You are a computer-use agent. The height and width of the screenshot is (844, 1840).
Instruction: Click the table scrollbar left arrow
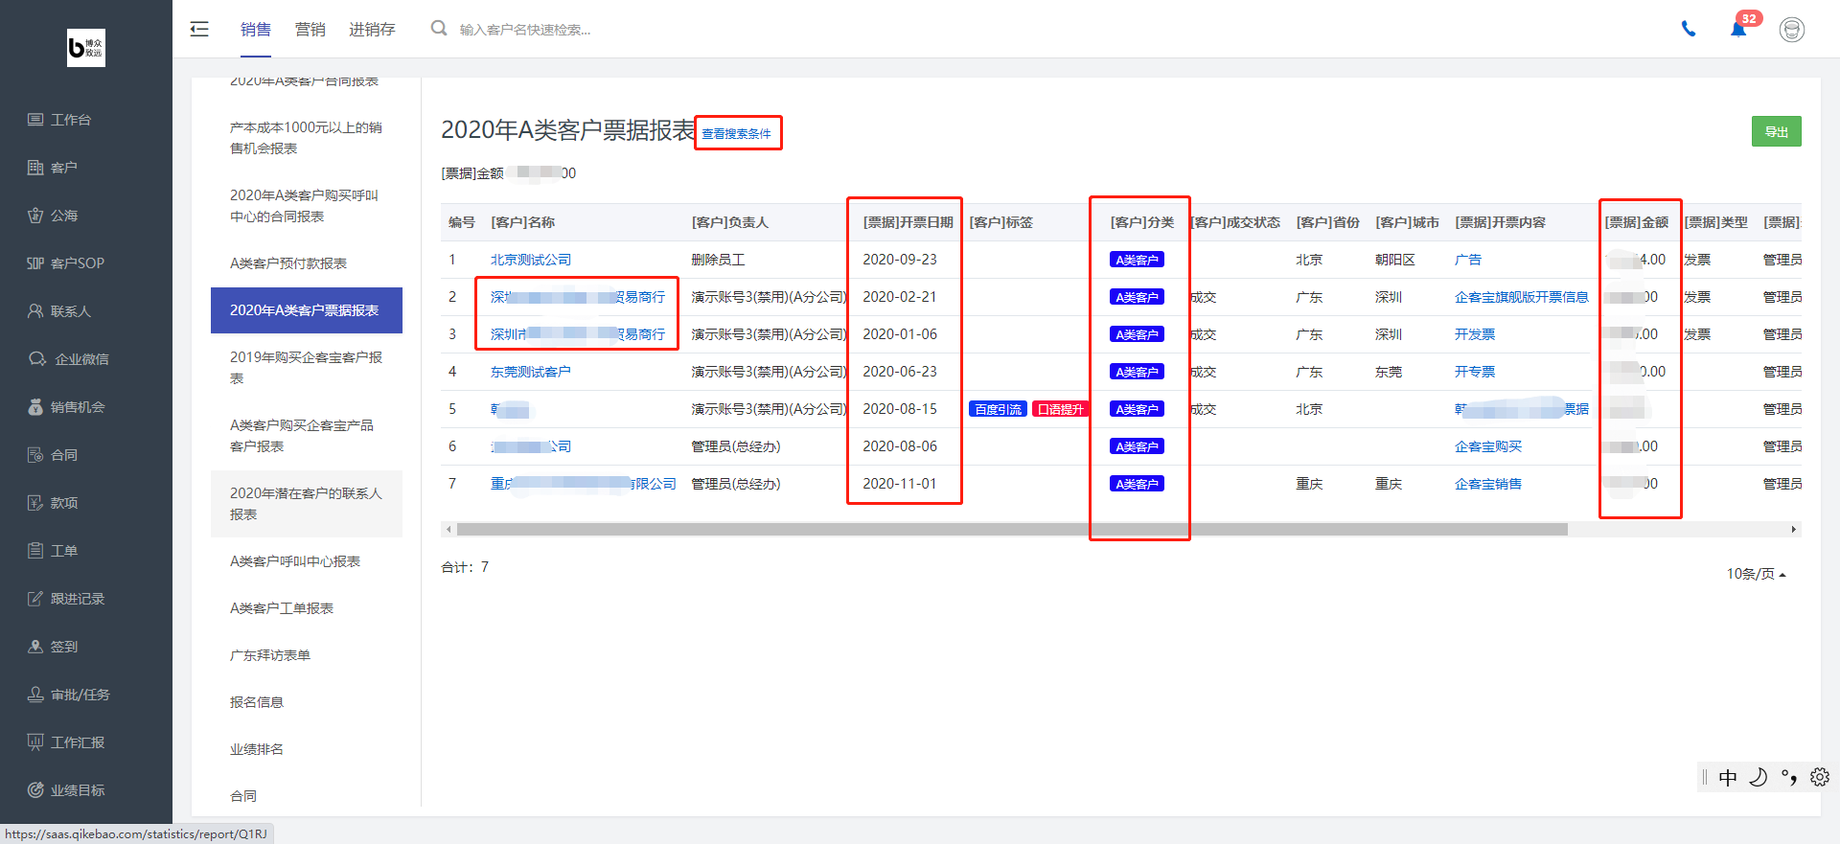[448, 529]
